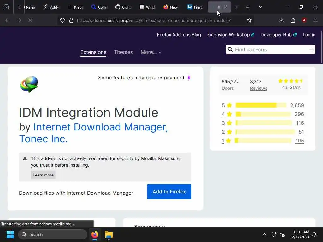
Task: Select the Extensions navigation item
Action: coord(93,52)
